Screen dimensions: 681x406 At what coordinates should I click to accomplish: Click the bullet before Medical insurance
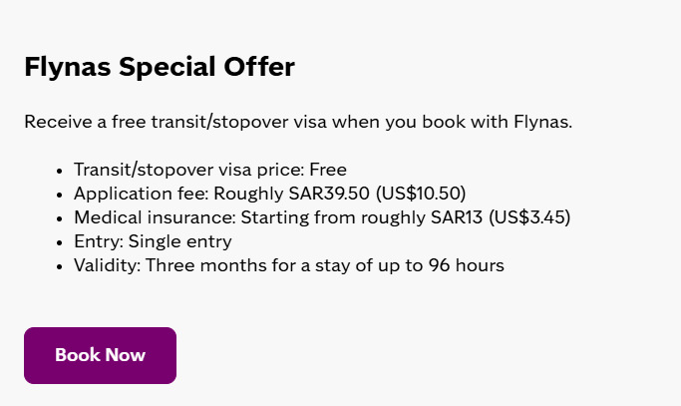pyautogui.click(x=60, y=218)
